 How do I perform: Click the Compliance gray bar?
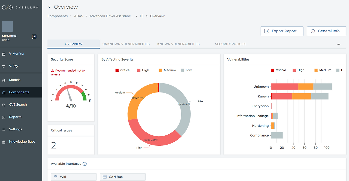click(277, 135)
